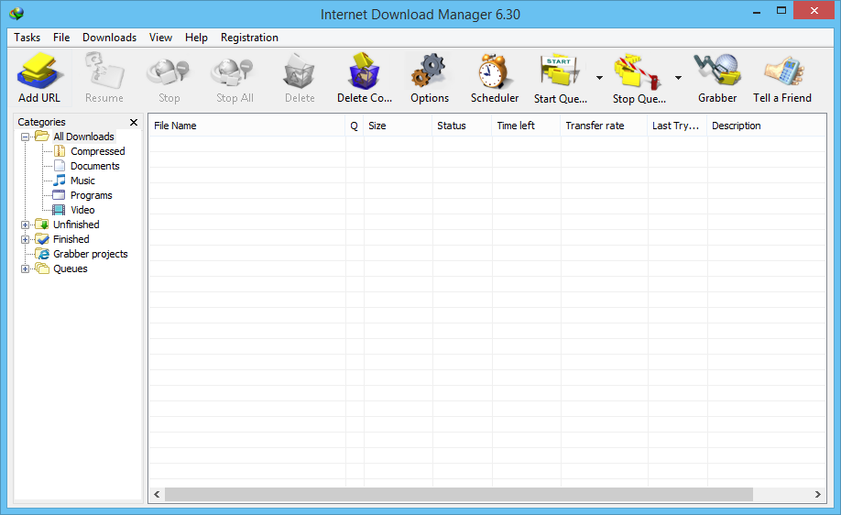Click the Start Queue icon
This screenshot has width=841, height=515.
pos(559,71)
